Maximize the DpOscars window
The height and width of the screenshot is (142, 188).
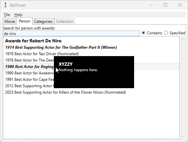[x=166, y=5]
